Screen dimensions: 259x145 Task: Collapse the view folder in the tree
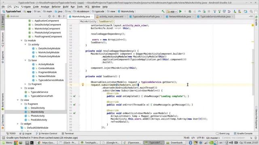point(18,100)
